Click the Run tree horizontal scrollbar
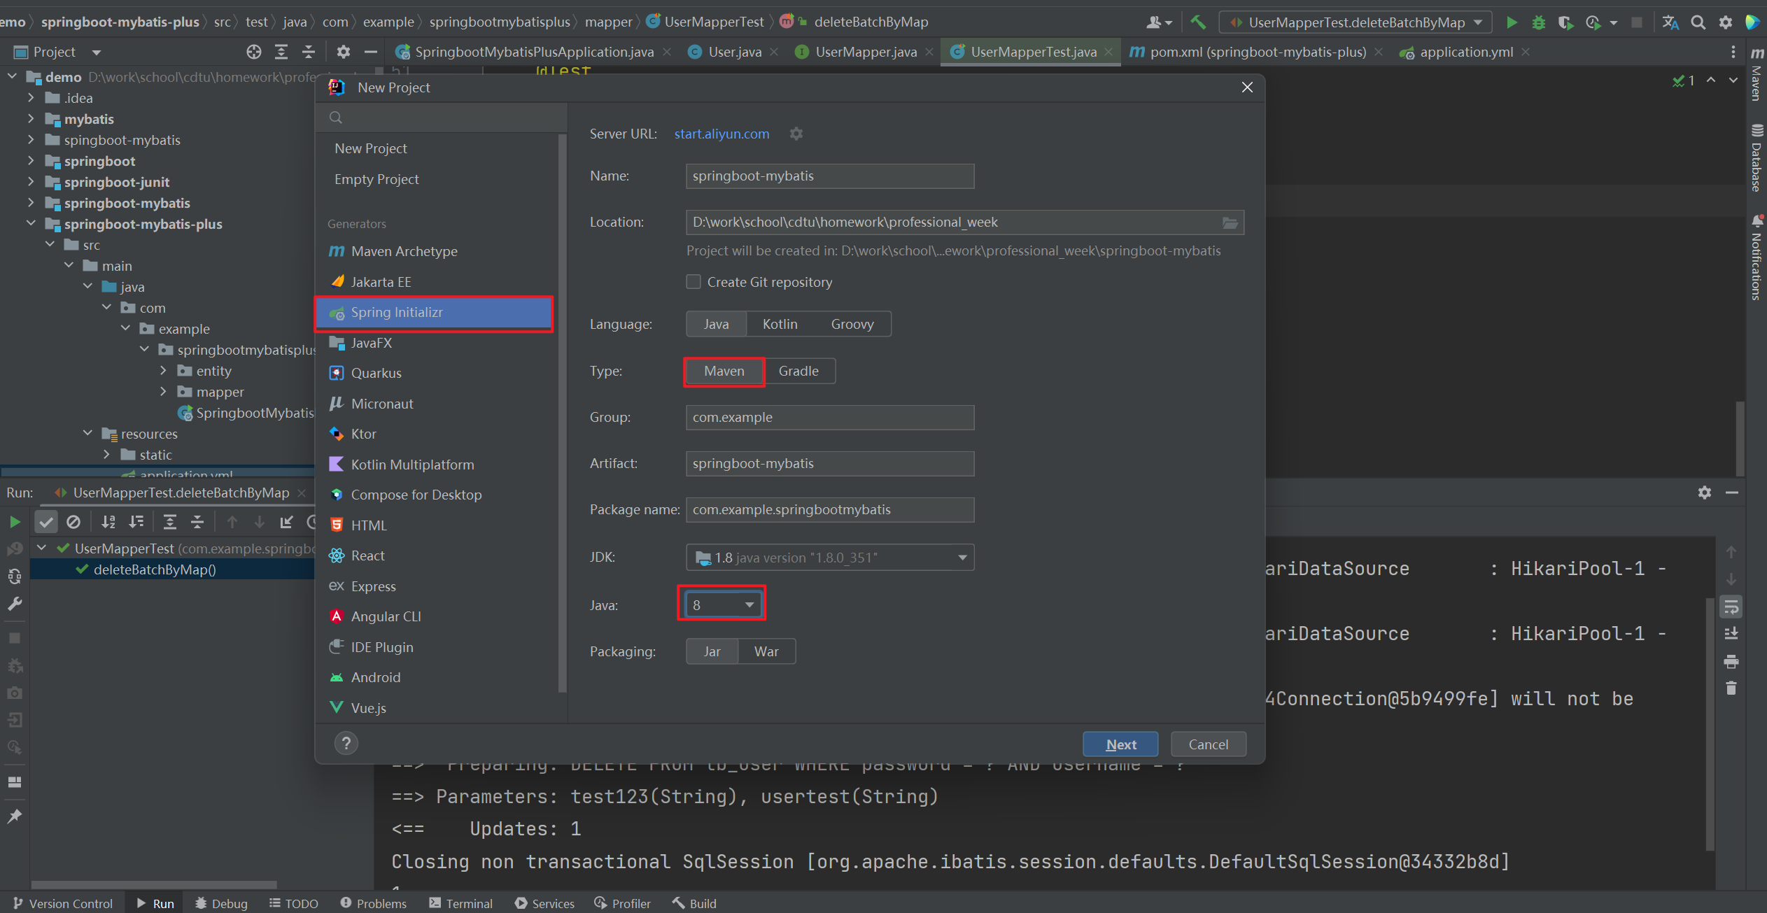The height and width of the screenshot is (913, 1767). (154, 884)
